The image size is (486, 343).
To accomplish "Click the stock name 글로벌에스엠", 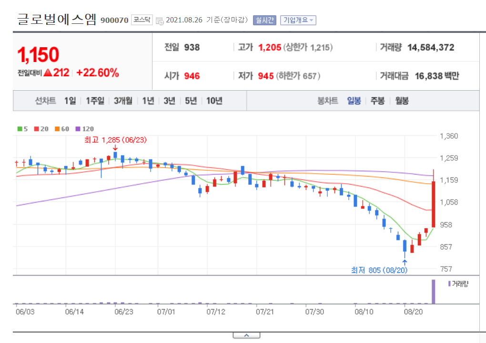I will pyautogui.click(x=57, y=19).
